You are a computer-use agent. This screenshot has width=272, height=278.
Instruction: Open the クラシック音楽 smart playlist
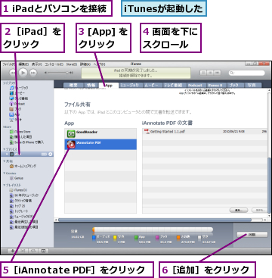20,201
